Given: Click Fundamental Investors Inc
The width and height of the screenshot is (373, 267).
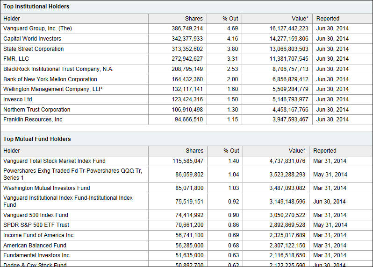Looking at the screenshot, I should [x=36, y=255].
